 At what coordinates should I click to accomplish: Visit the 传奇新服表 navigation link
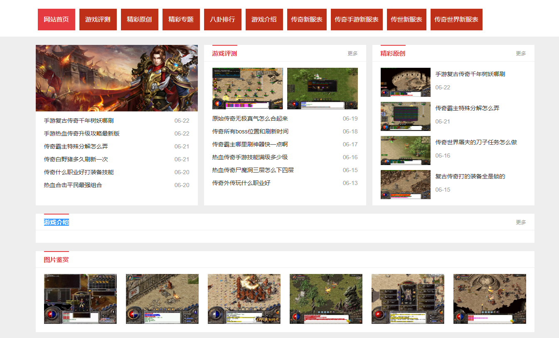(307, 20)
